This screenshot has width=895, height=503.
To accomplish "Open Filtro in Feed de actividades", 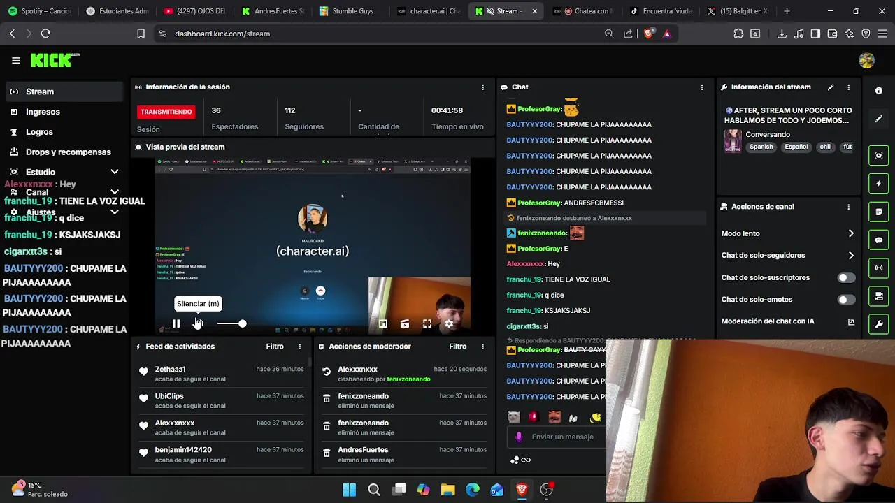I will coord(275,347).
